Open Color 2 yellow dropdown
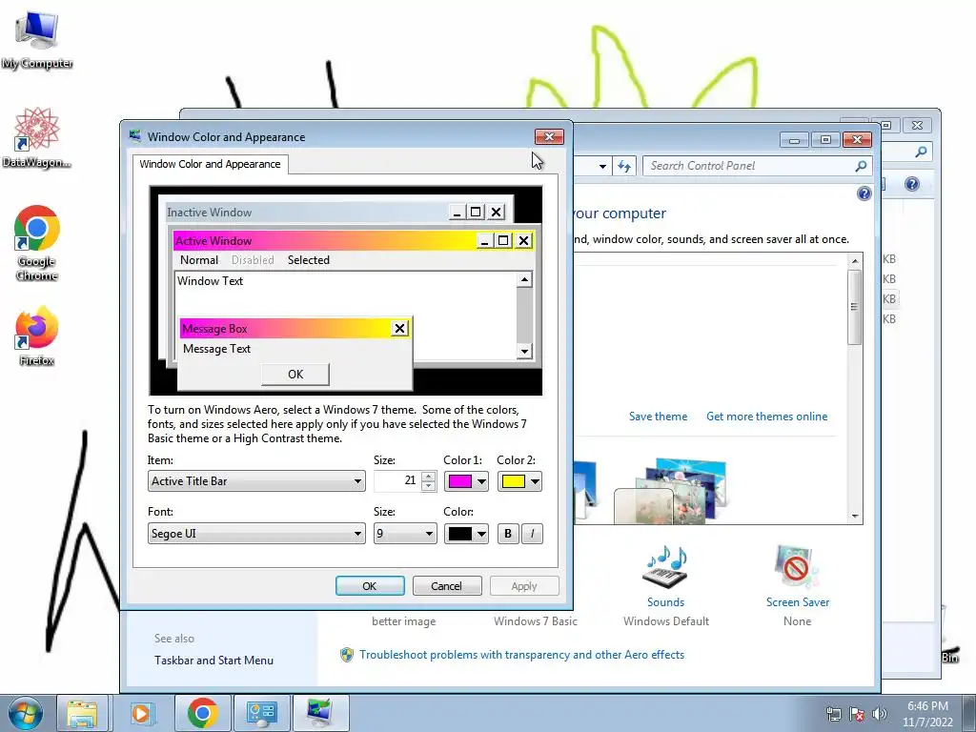This screenshot has width=976, height=732. coord(519,481)
